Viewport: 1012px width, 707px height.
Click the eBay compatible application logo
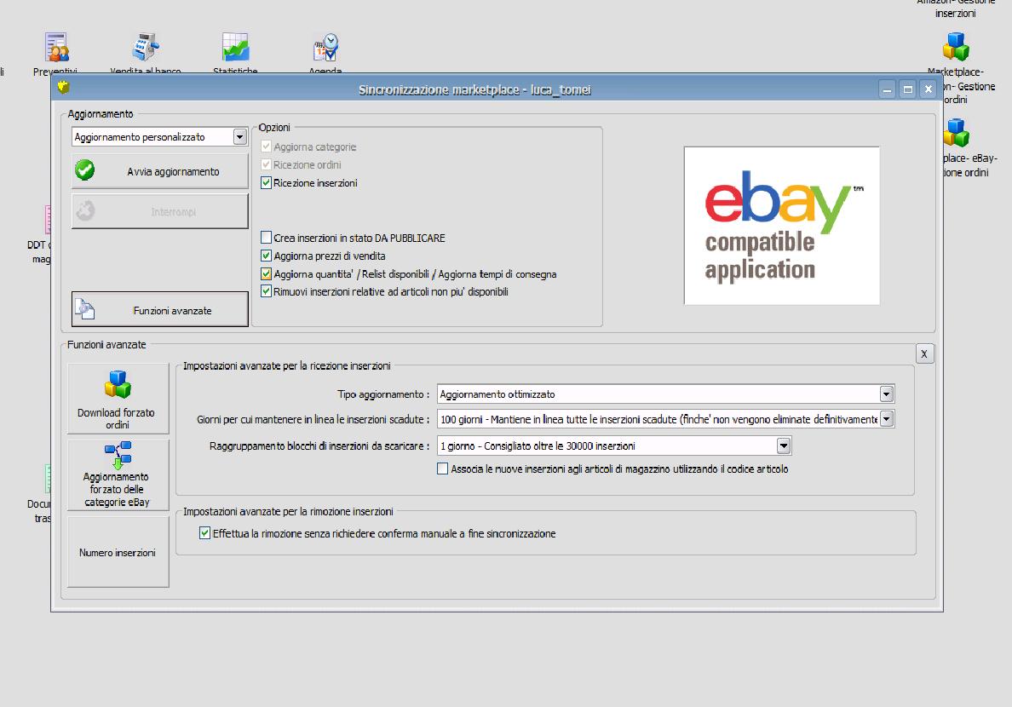(782, 226)
